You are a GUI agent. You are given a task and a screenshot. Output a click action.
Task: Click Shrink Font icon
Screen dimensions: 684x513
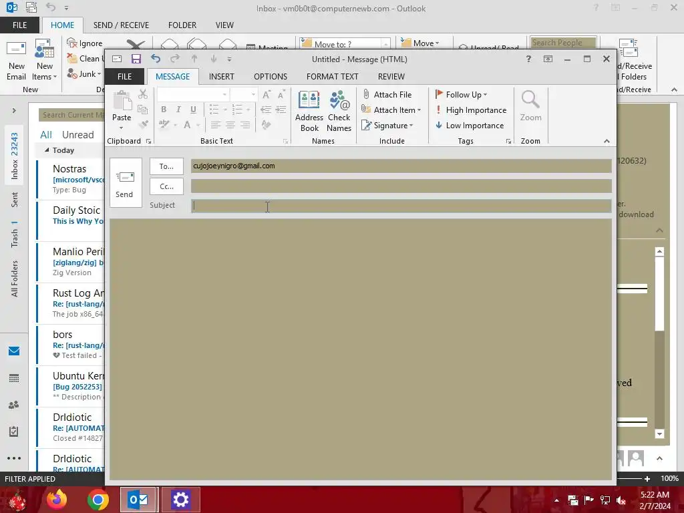[281, 95]
